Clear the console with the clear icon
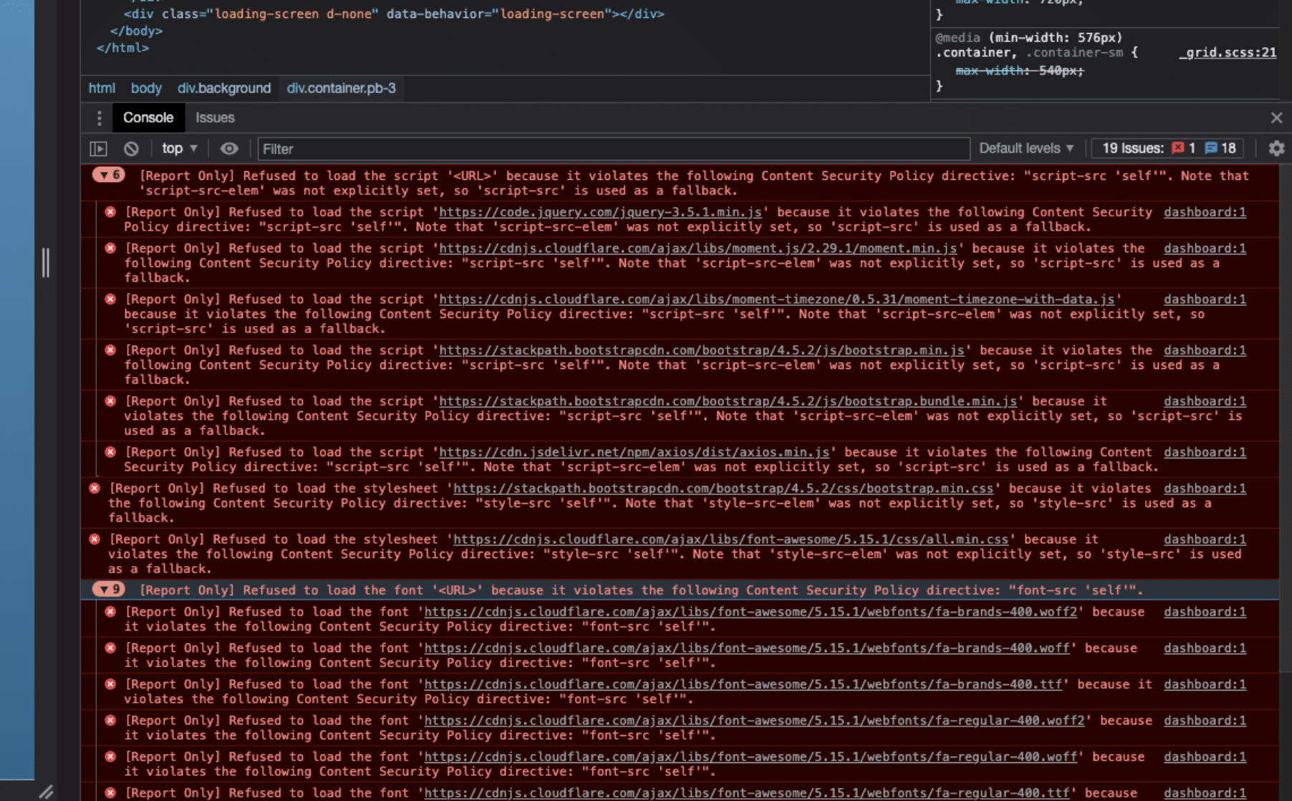1292x801 pixels. tap(131, 149)
